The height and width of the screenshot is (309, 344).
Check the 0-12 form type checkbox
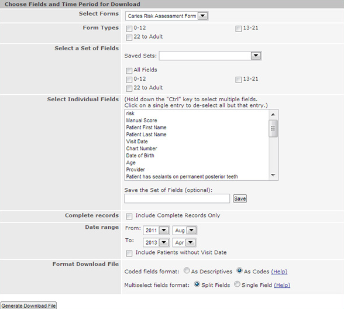(x=129, y=29)
